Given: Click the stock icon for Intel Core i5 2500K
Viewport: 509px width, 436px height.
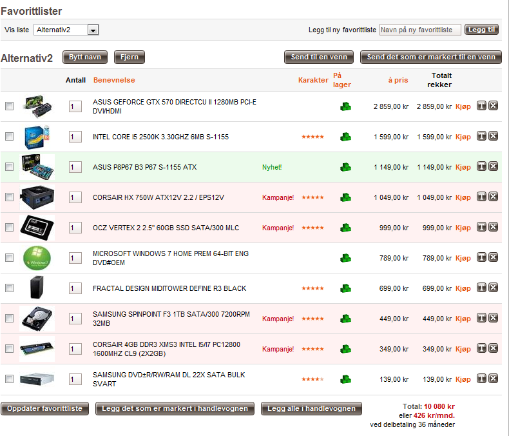Looking at the screenshot, I should pyautogui.click(x=345, y=137).
